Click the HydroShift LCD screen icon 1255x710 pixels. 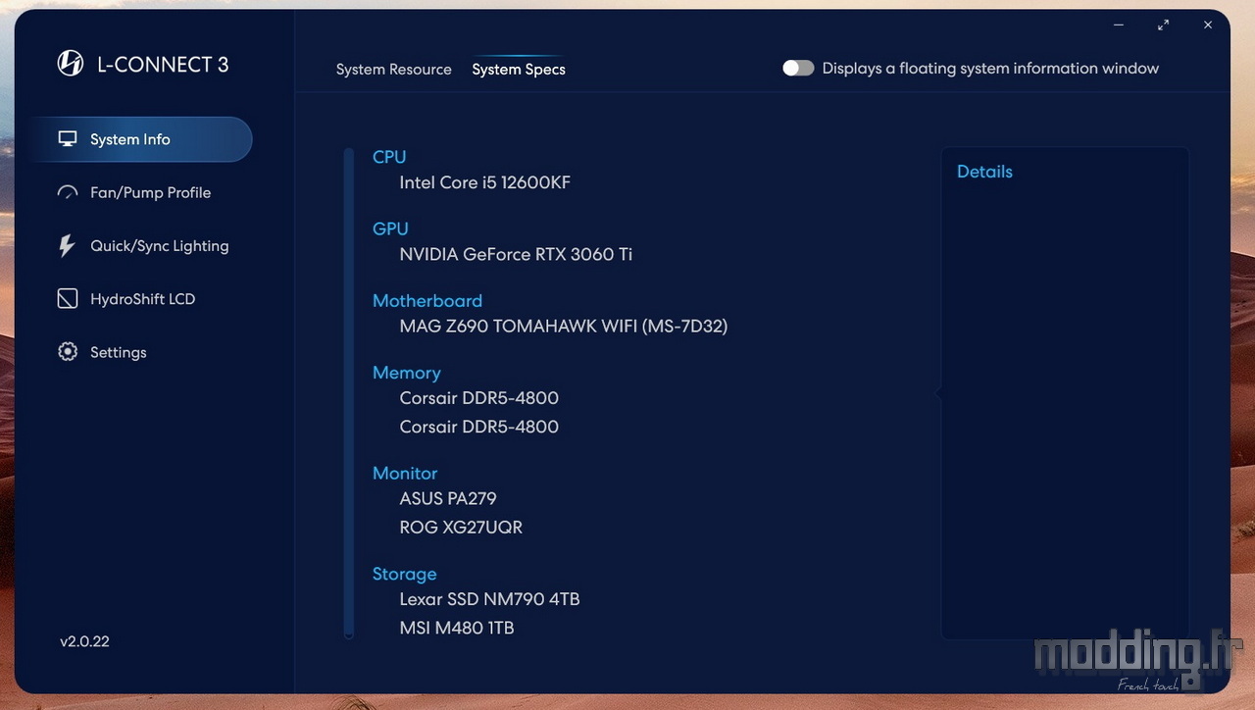coord(68,299)
